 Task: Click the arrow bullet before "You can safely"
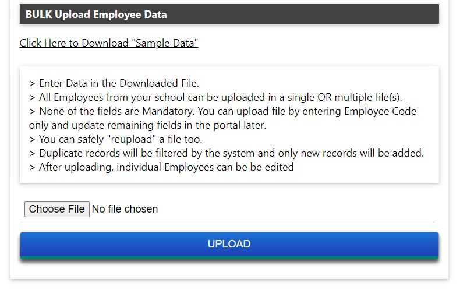(x=32, y=140)
